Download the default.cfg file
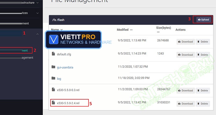This screenshot has width=216, height=115. click(185, 55)
